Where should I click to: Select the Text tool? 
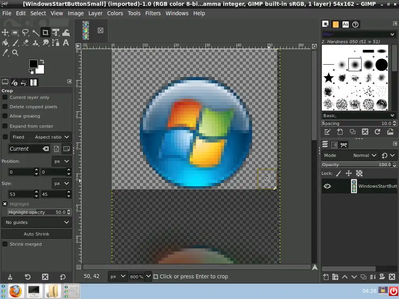[x=65, y=42]
